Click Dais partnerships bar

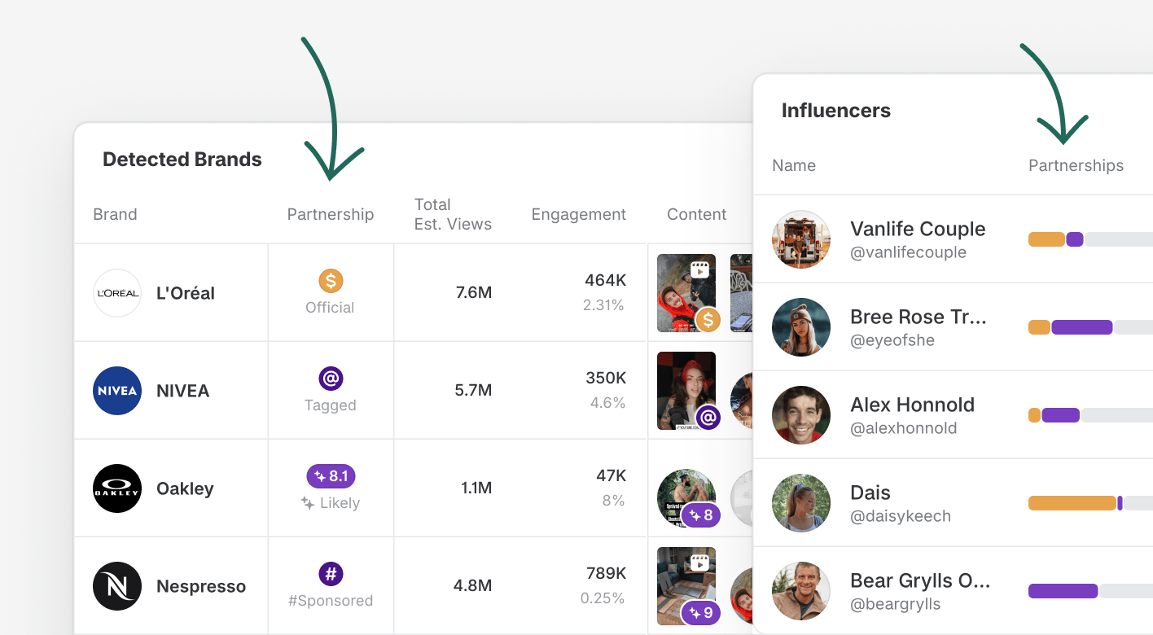coord(1090,503)
